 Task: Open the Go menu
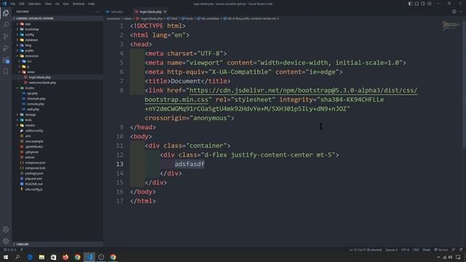point(57,4)
